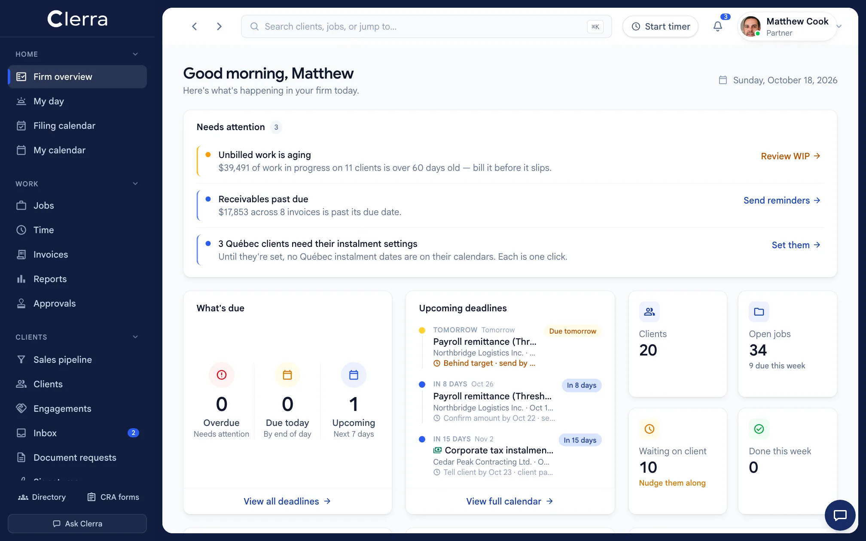The image size is (866, 541).
Task: Open Sales pipeline page
Action: coord(77,360)
